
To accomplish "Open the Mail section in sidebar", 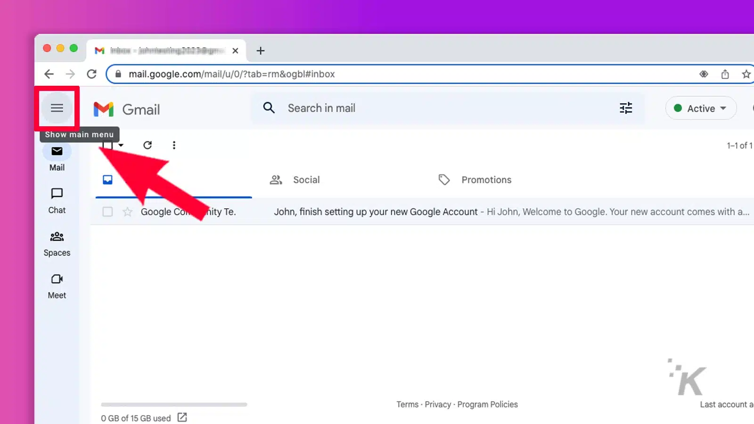I will tap(57, 158).
